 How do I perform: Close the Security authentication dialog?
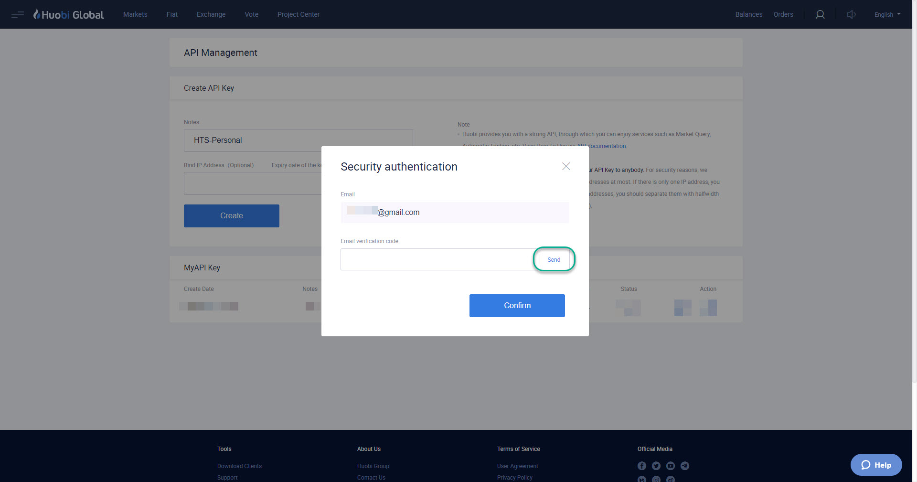pyautogui.click(x=566, y=166)
